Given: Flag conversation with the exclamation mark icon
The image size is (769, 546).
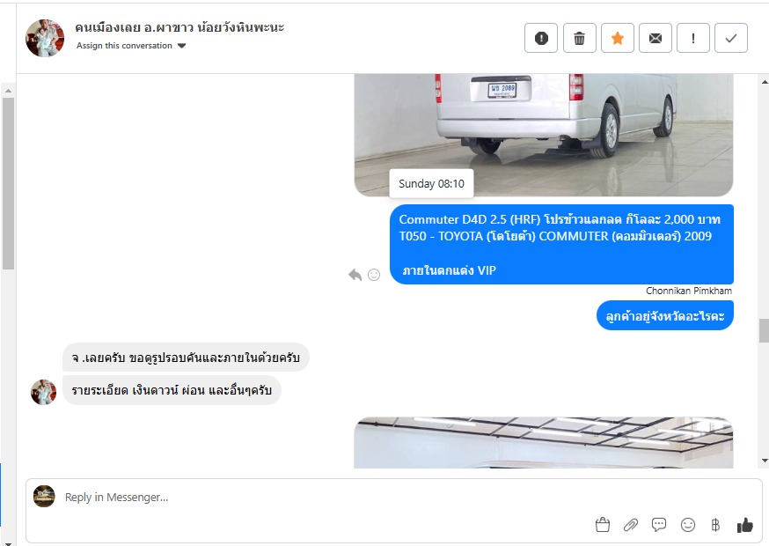Looking at the screenshot, I should pos(693,38).
